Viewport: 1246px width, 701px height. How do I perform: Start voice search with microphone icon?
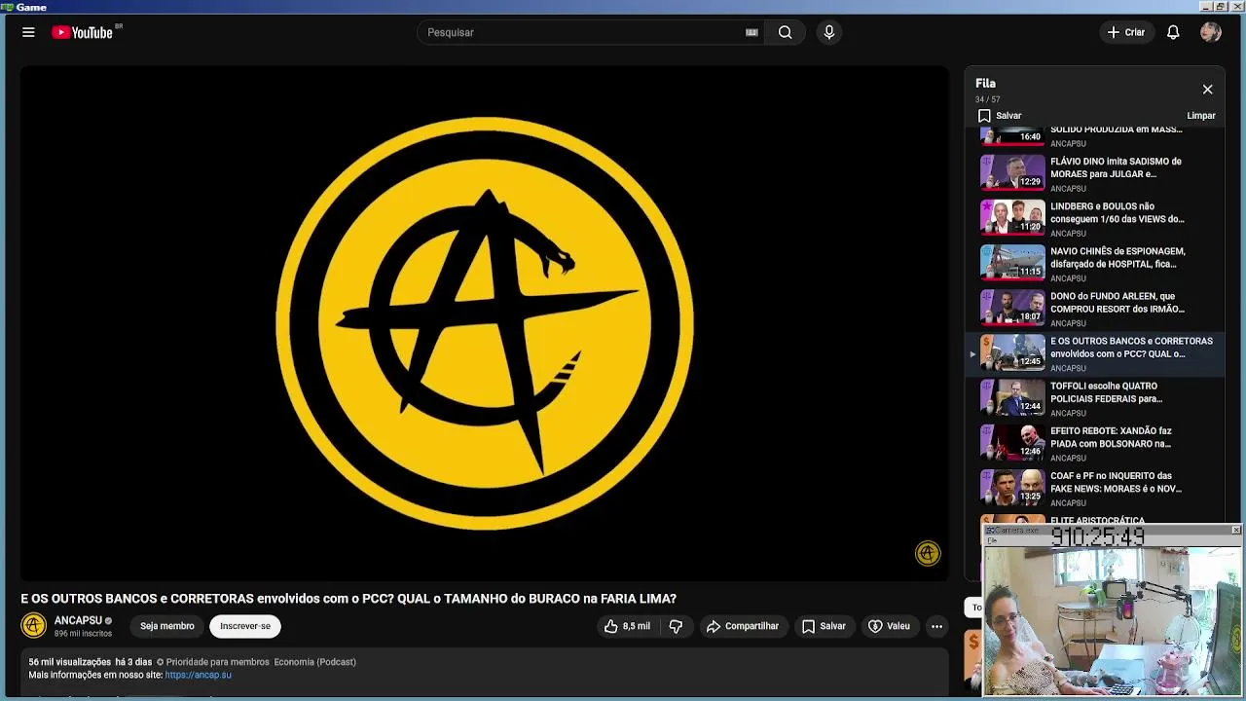(x=829, y=32)
